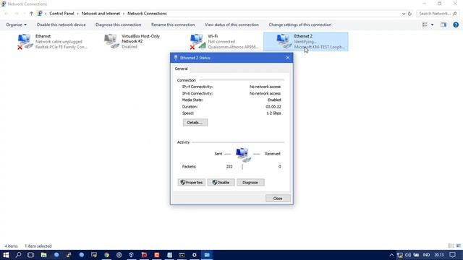463x260 pixels.
Task: Expand the view options dropdown arrow
Action: click(x=432, y=25)
